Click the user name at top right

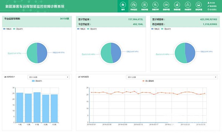coord(211,3)
